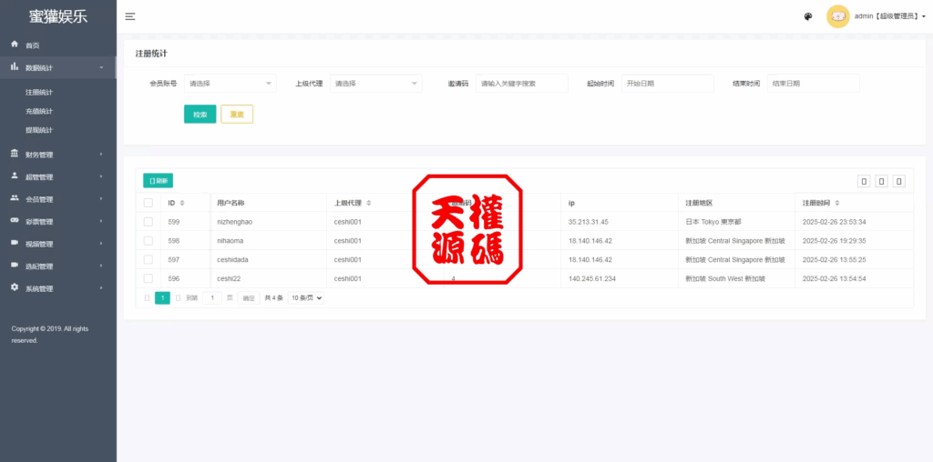Toggle the select-all checkbox in table header

click(x=149, y=203)
